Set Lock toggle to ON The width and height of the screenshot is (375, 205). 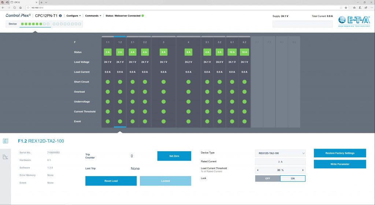click(x=293, y=178)
